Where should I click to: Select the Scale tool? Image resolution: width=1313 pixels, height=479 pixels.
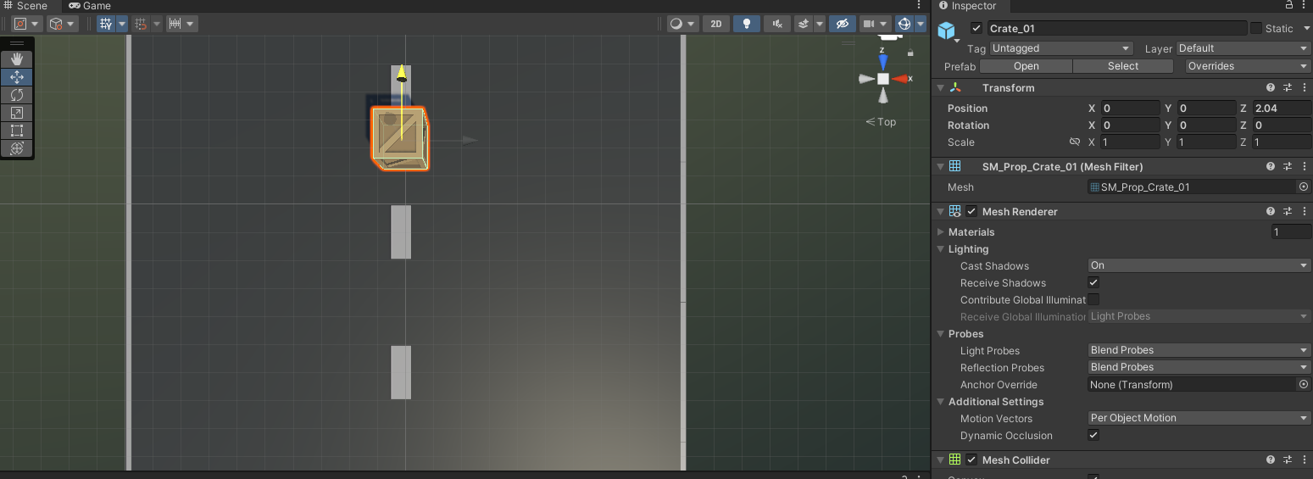point(16,113)
